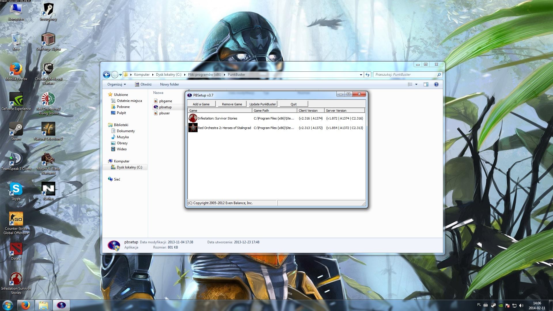553x311 pixels.
Task: Click the PBSetup icon in taskbar
Action: point(61,305)
